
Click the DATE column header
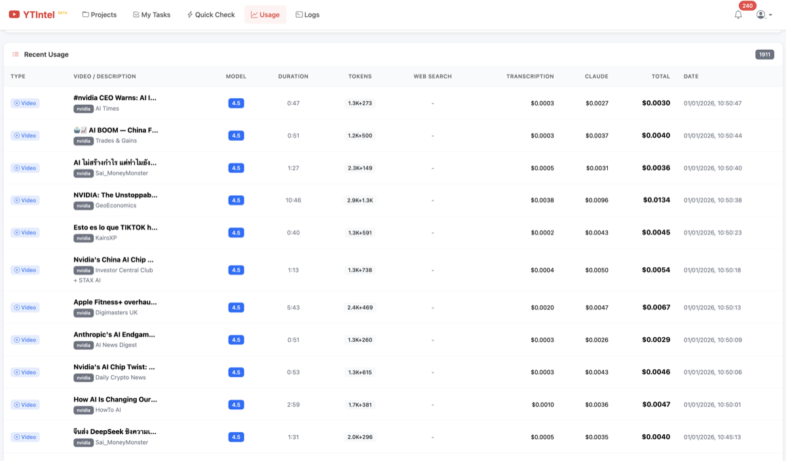click(691, 77)
